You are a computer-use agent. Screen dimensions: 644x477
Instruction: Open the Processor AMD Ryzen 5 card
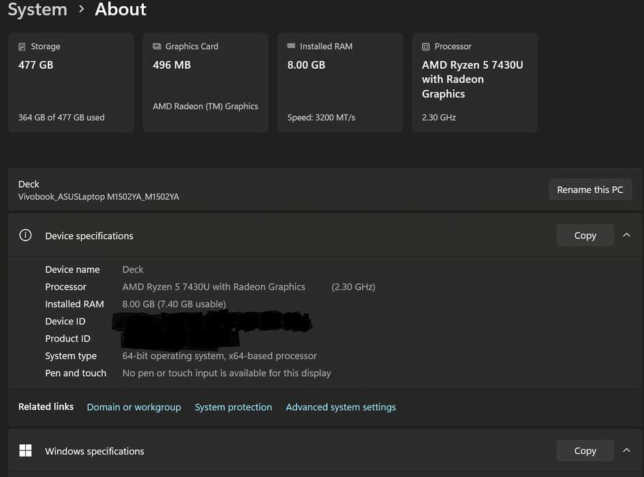[x=475, y=82]
